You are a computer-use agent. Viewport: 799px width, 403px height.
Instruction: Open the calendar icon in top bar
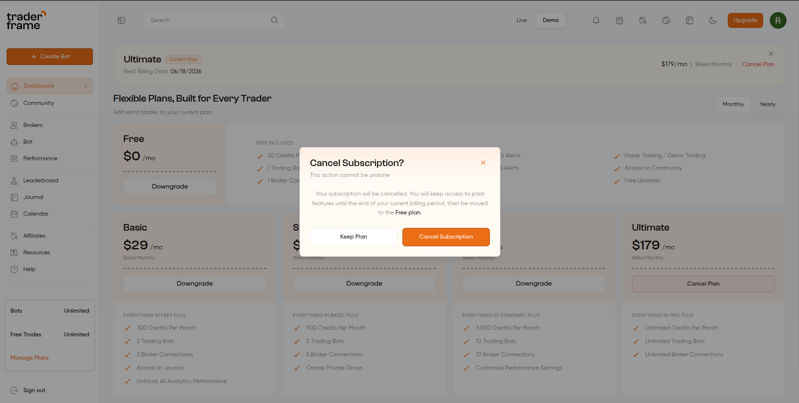click(619, 20)
